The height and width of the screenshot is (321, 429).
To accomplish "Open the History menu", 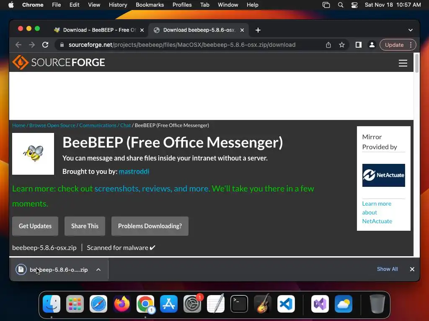I will tap(118, 5).
